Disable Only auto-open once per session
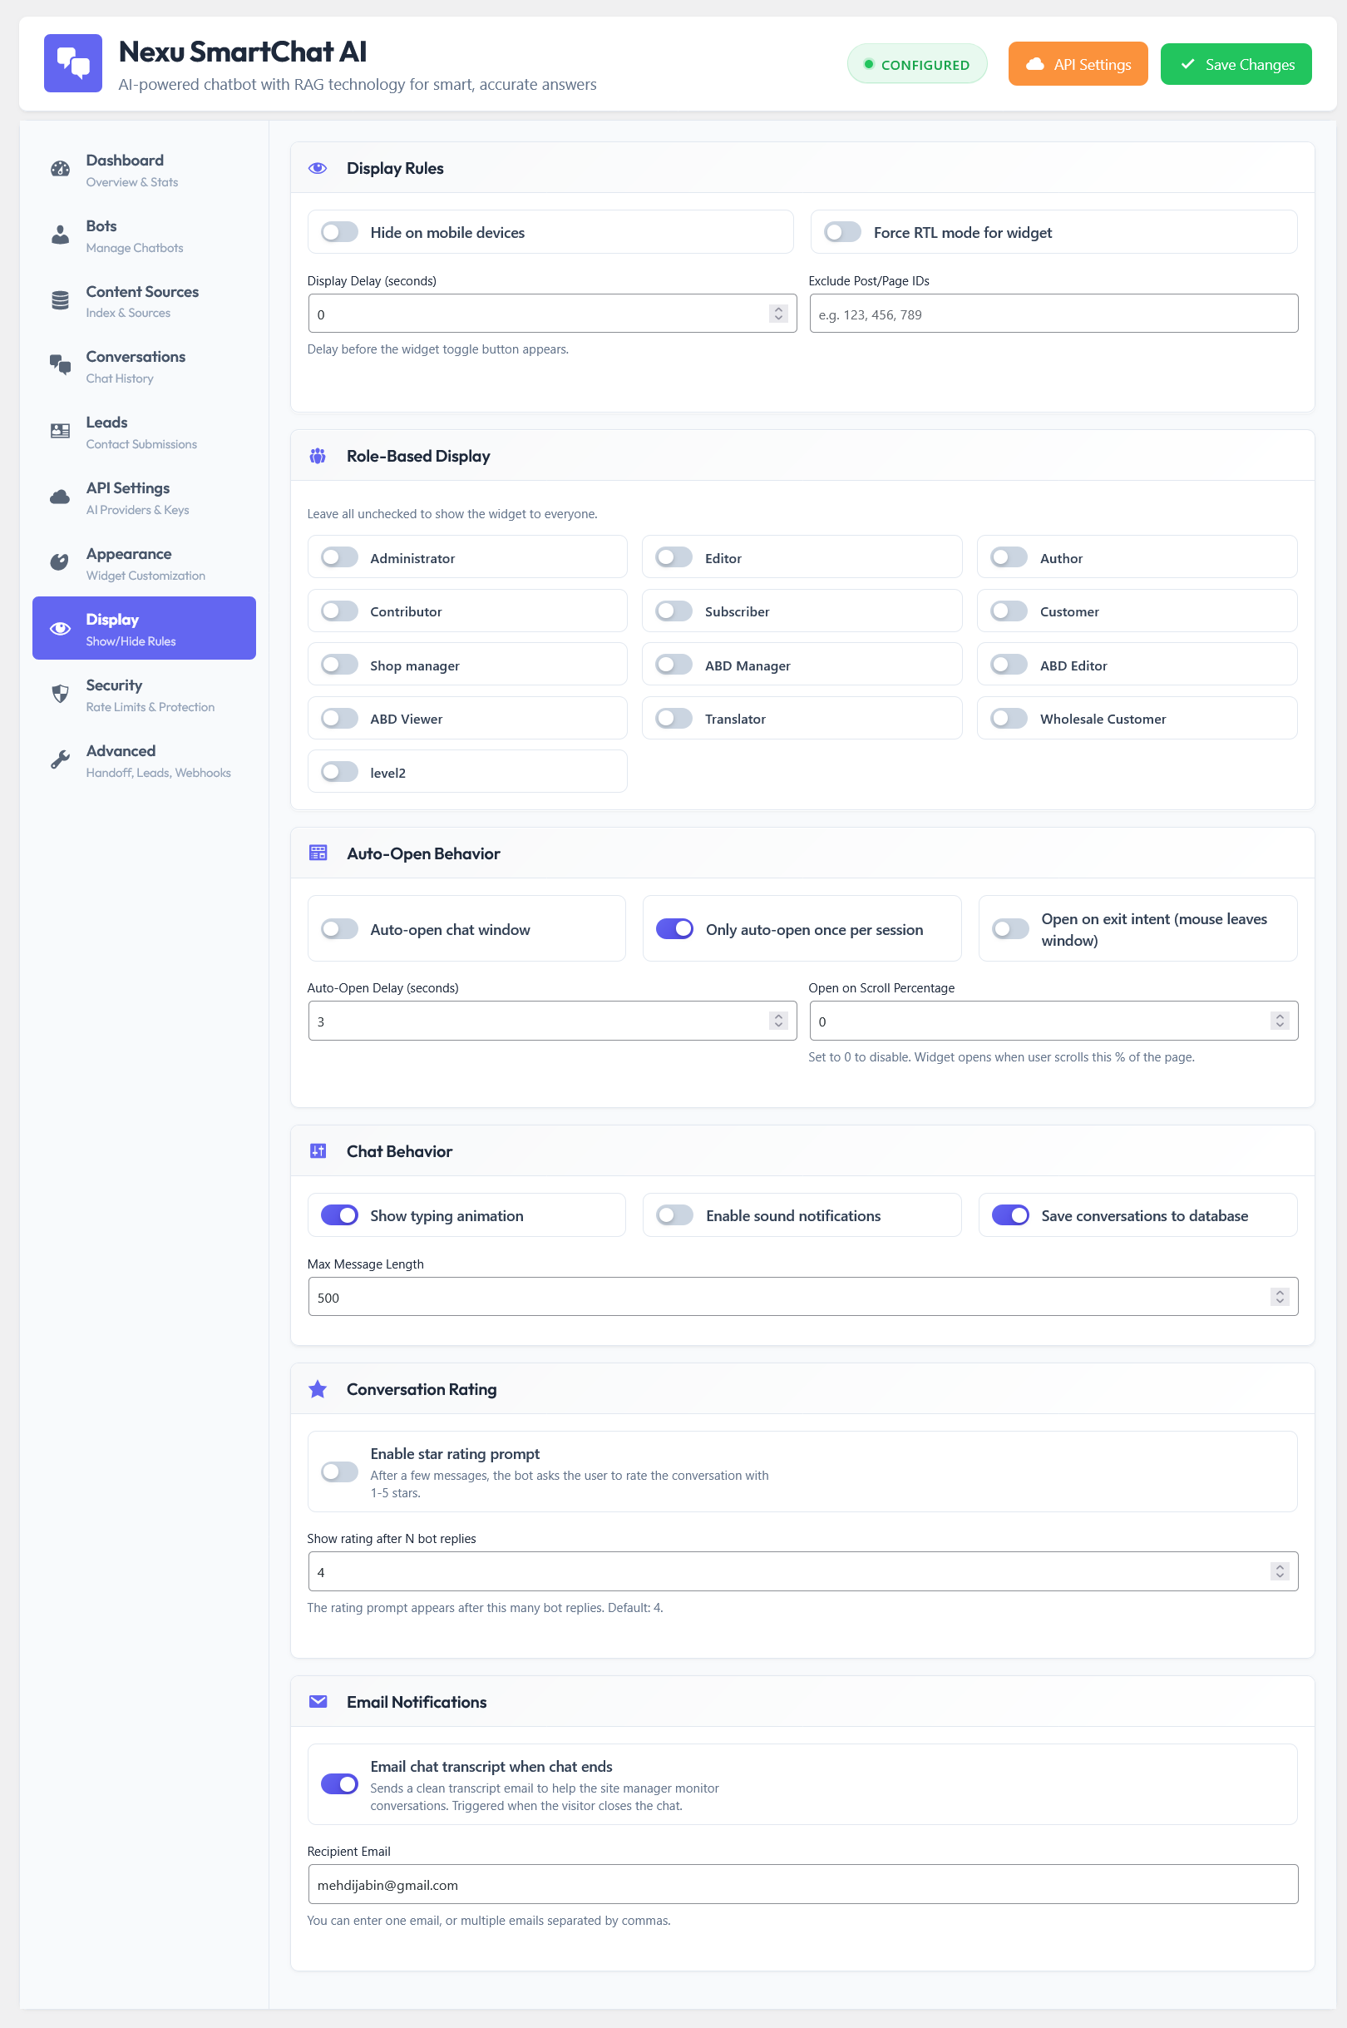 click(x=674, y=929)
